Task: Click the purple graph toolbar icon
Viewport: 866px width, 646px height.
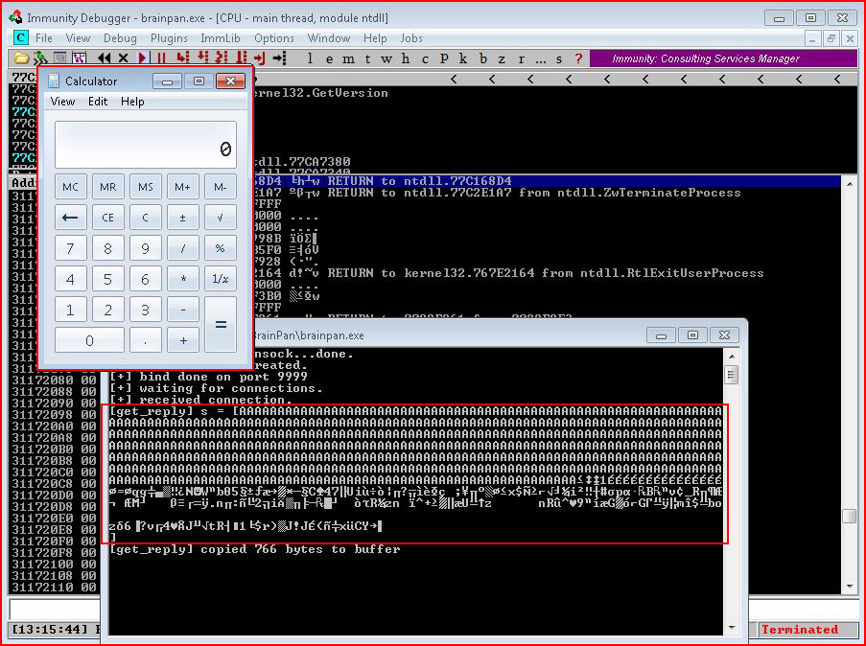Action: coord(79,58)
